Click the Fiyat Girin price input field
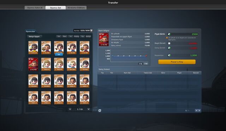 pos(183,34)
